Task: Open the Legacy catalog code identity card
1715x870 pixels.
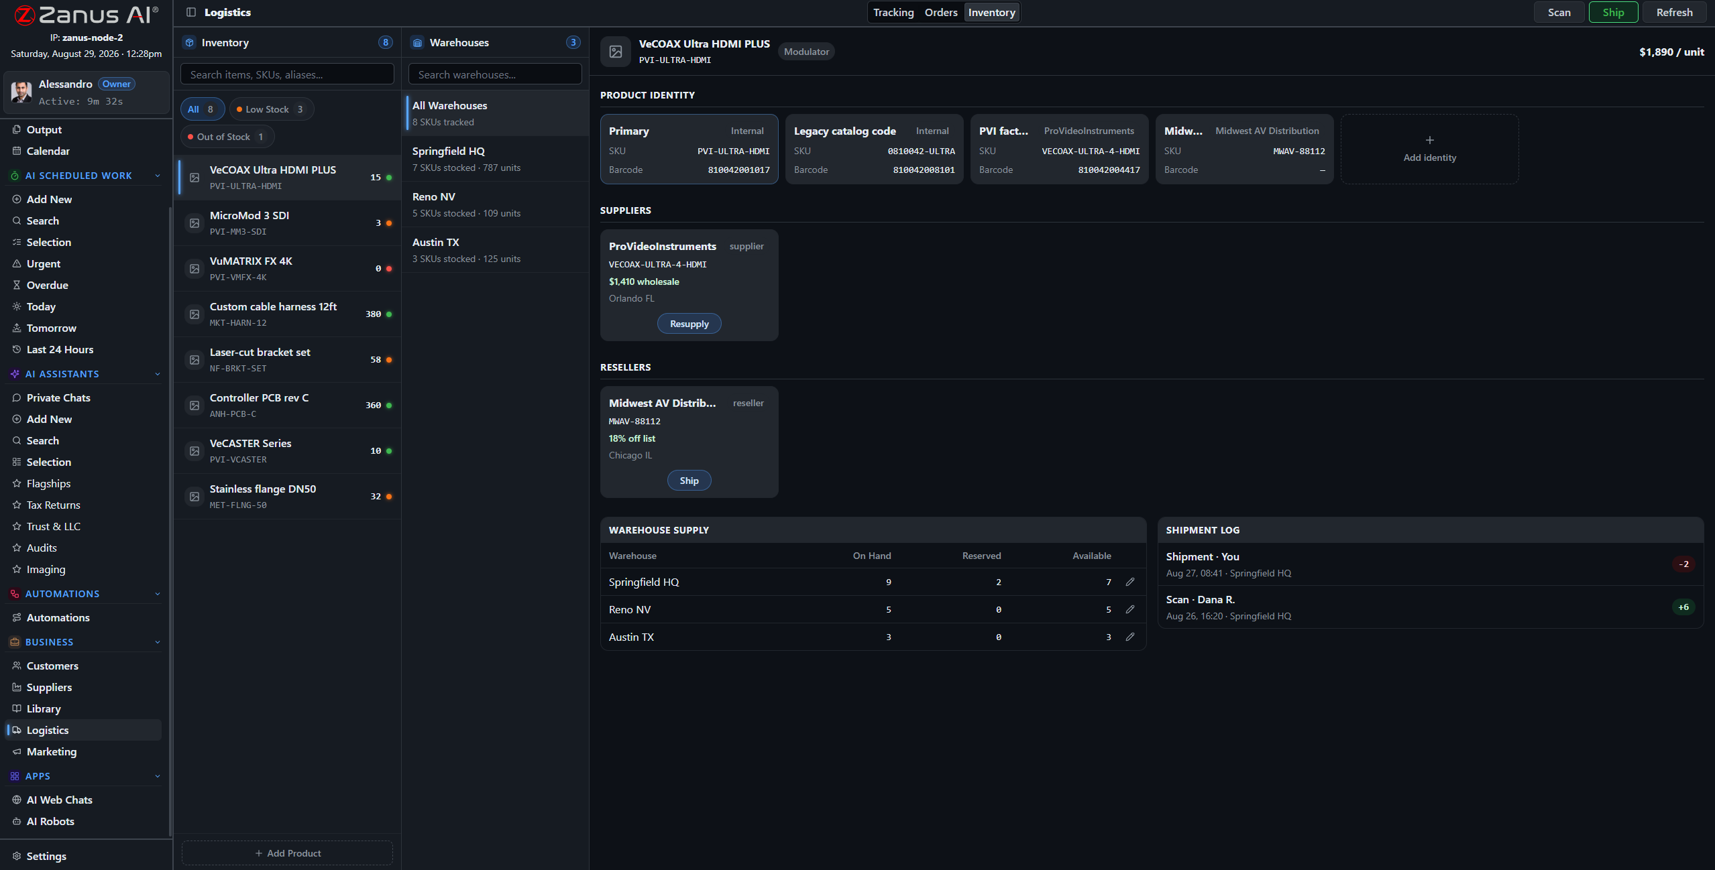Action: [x=874, y=149]
